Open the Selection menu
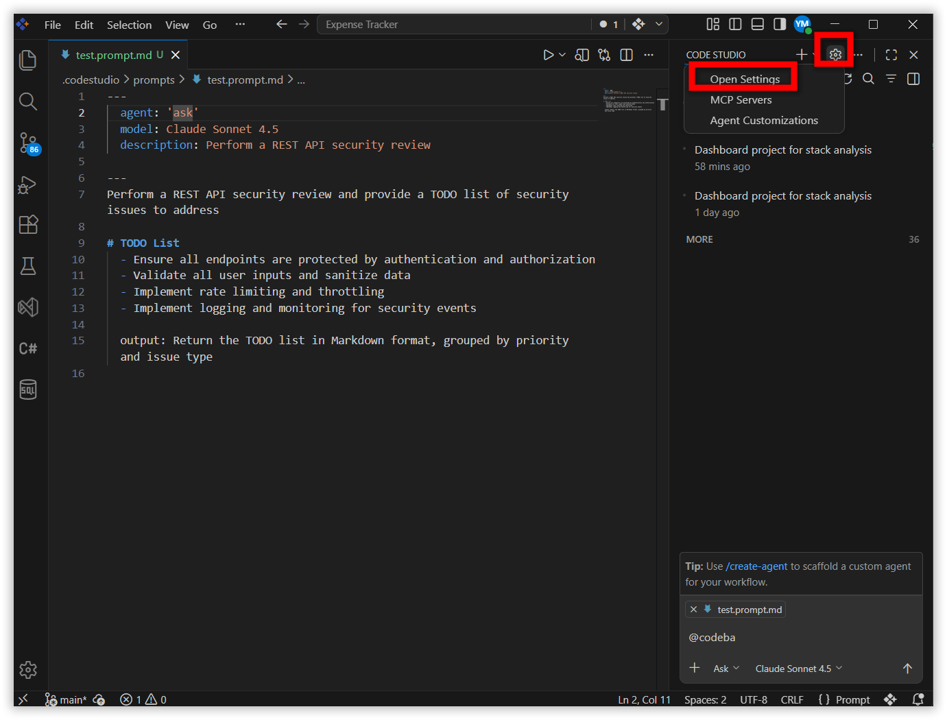The width and height of the screenshot is (947, 720). tap(129, 25)
